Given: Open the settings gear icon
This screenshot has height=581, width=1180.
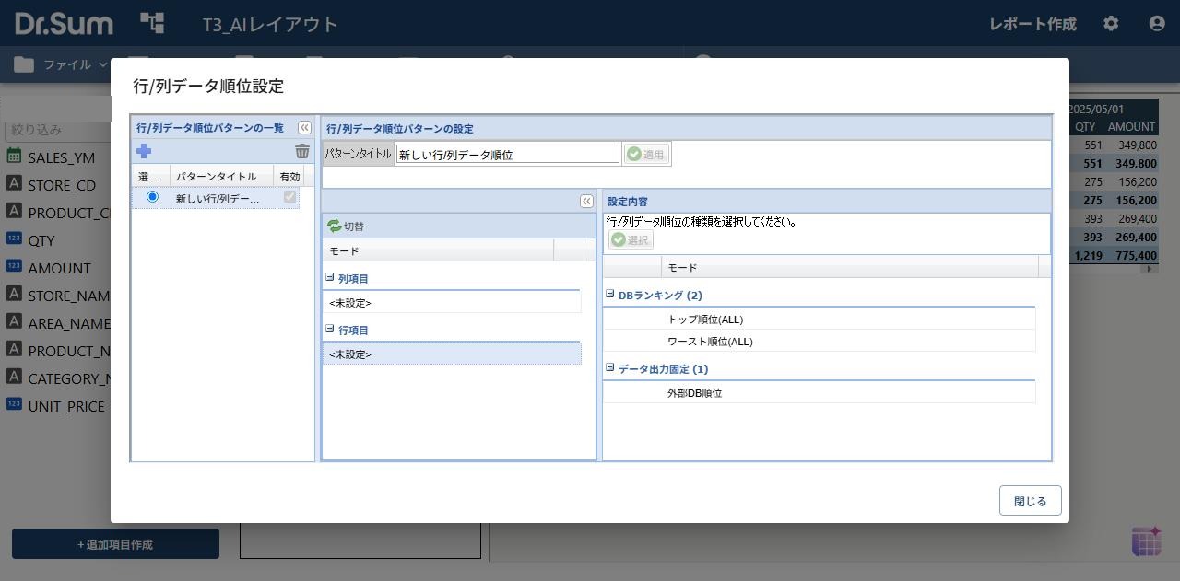Looking at the screenshot, I should (1111, 24).
